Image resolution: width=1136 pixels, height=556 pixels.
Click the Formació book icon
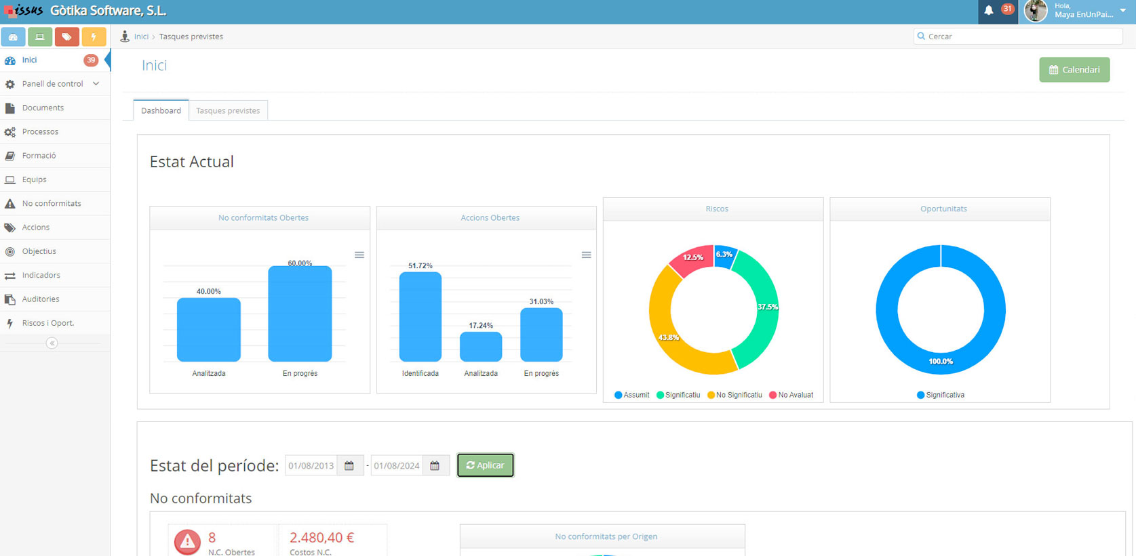click(10, 156)
